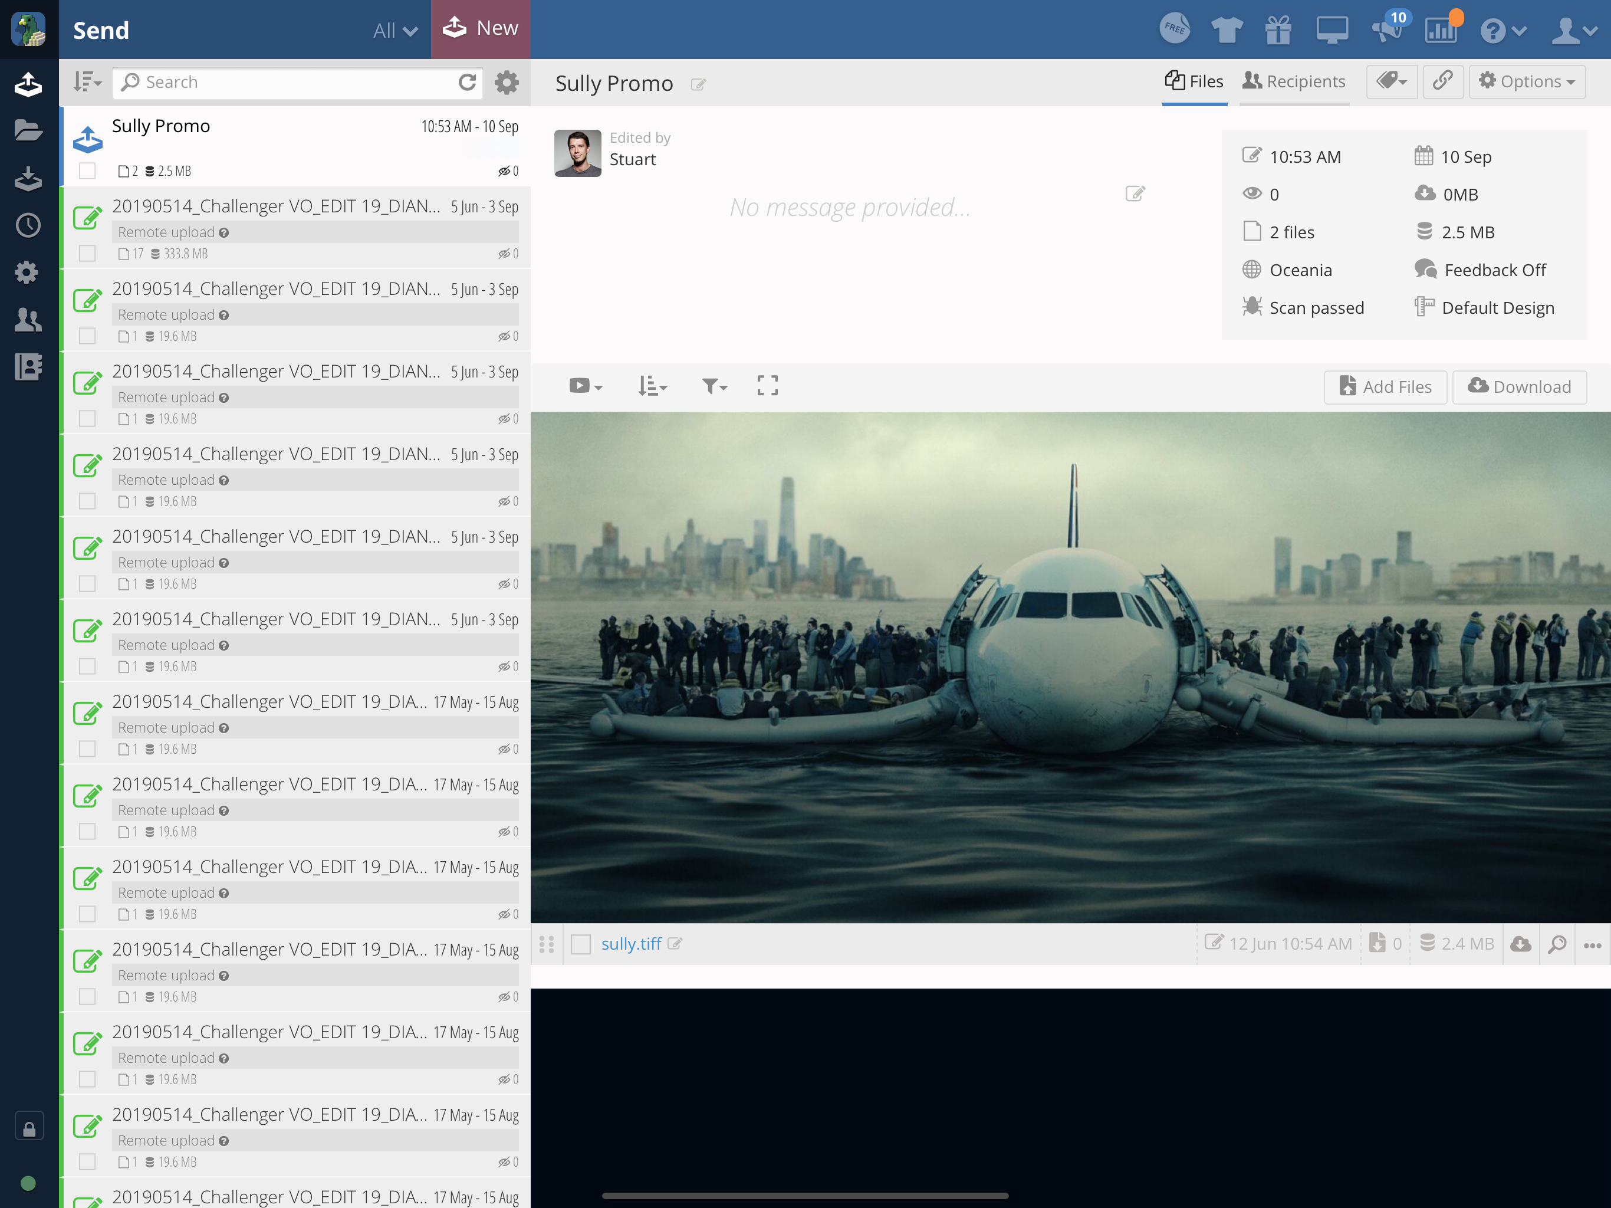Viewport: 1611px width, 1208px height.
Task: Click the '2 files' count in details
Action: click(x=1279, y=232)
